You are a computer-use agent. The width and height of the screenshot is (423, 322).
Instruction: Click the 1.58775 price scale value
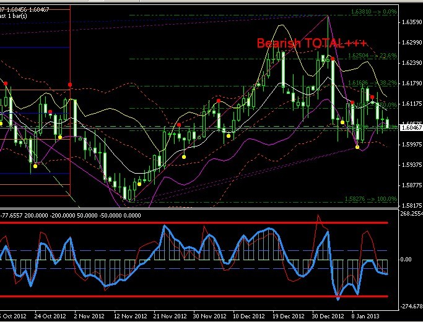[412, 185]
